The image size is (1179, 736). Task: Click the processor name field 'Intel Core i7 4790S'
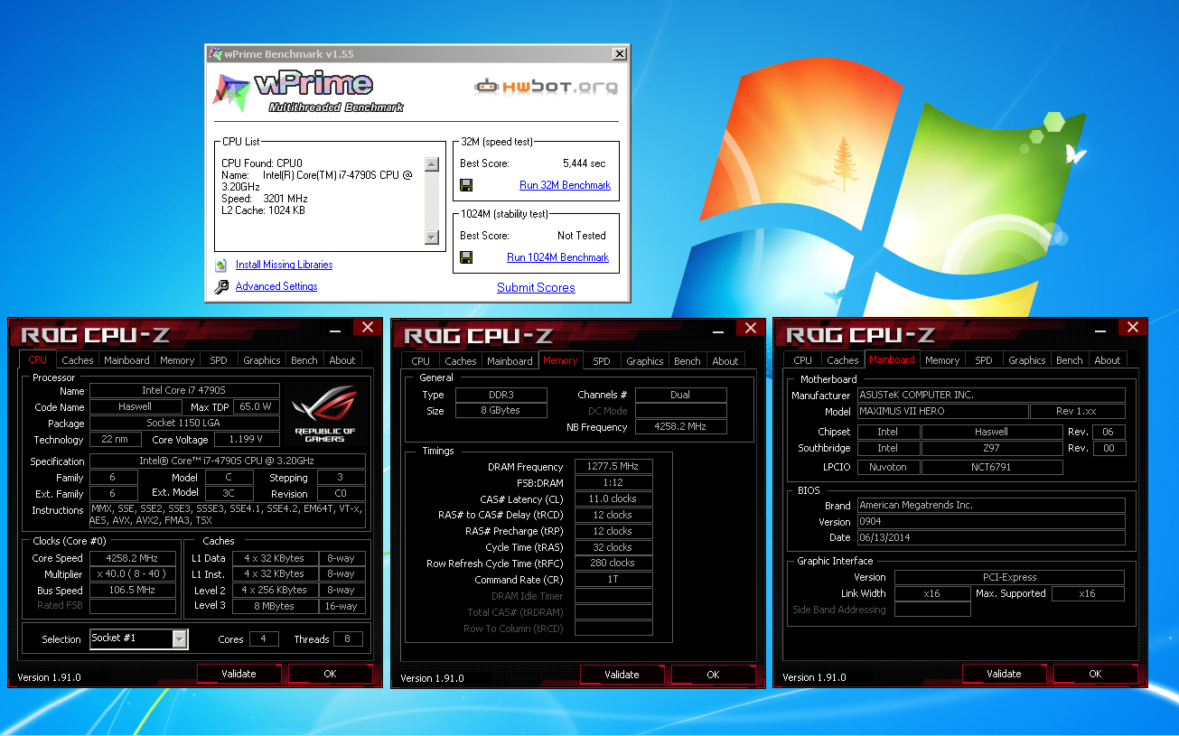184,391
